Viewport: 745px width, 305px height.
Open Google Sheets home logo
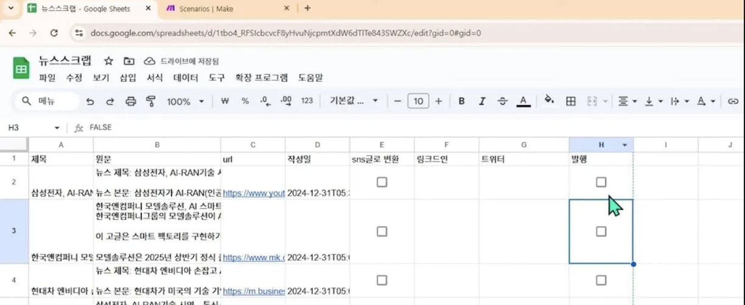coord(22,67)
